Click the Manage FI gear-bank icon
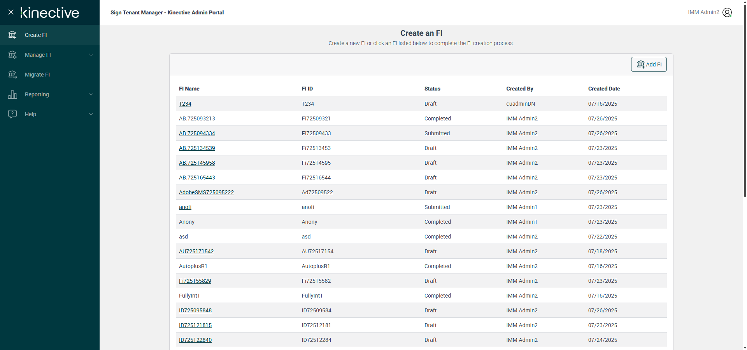The width and height of the screenshot is (747, 350). tap(12, 55)
